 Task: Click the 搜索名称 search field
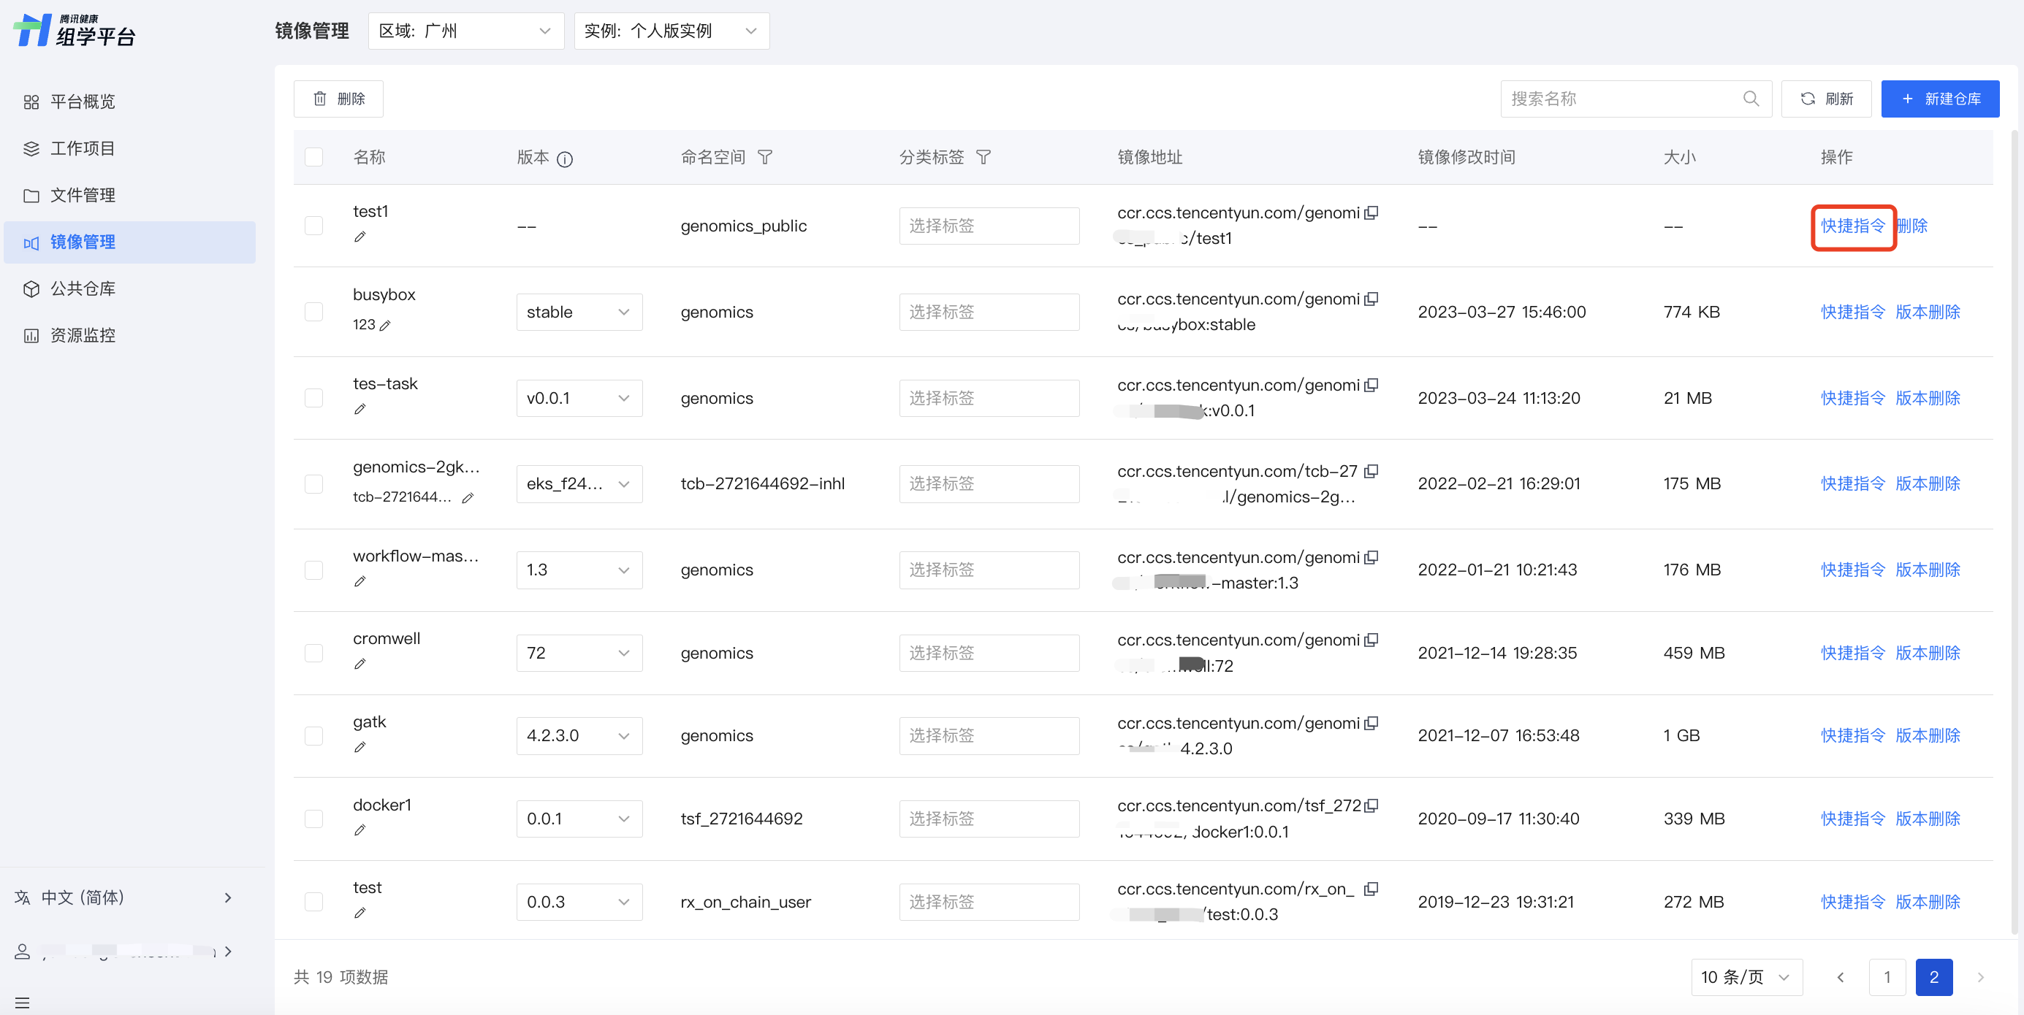(x=1620, y=99)
